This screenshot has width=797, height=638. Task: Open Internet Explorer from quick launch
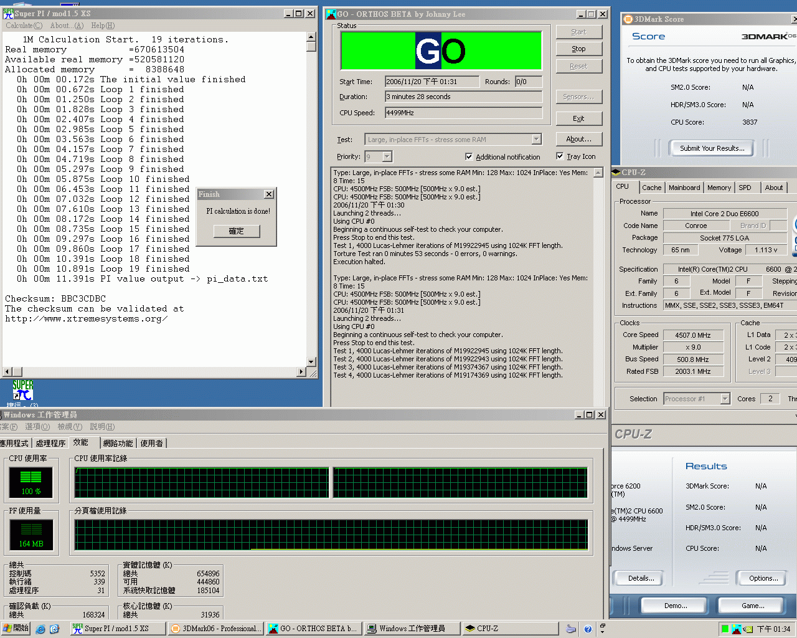click(x=40, y=629)
